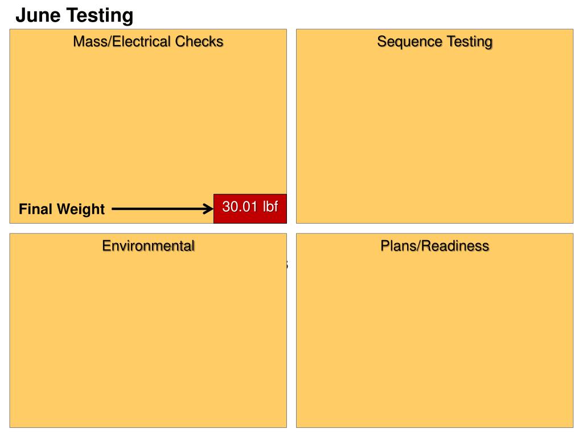Select the "lbf" unit in the red box
The width and height of the screenshot is (583, 437).
(270, 207)
